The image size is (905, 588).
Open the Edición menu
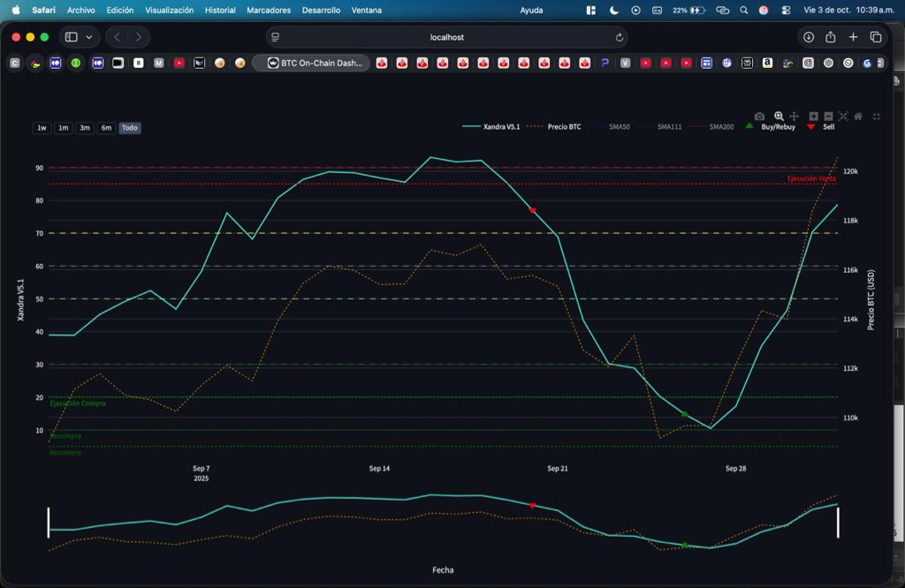pyautogui.click(x=120, y=11)
